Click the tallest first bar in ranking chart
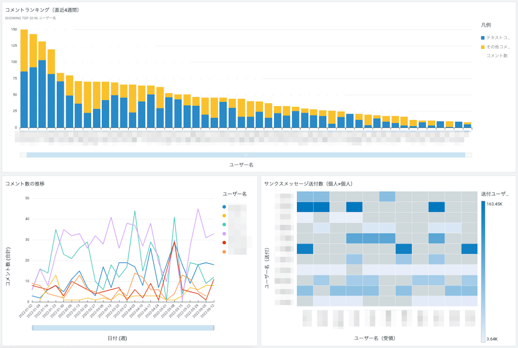This screenshot has height=348, width=518. pos(24,79)
